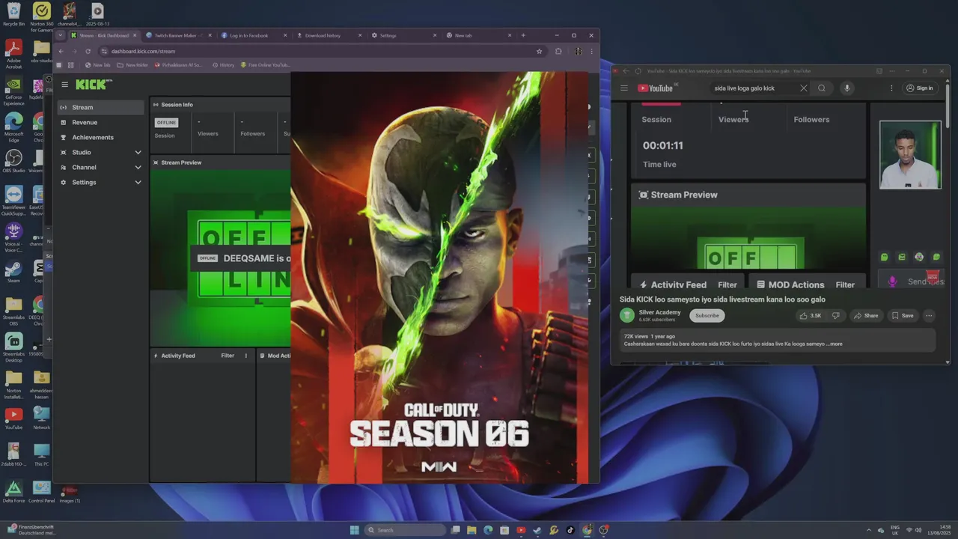
Task: Expand the Studio section chevron
Action: tap(138, 152)
